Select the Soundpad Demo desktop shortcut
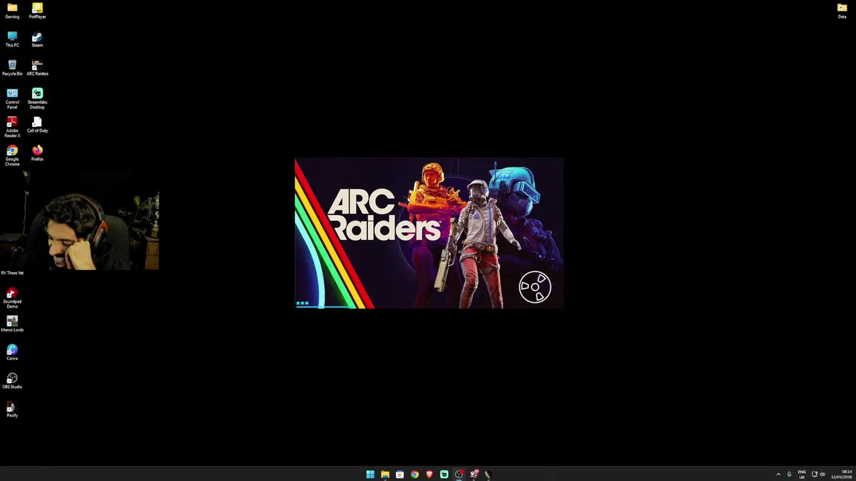 pos(12,298)
